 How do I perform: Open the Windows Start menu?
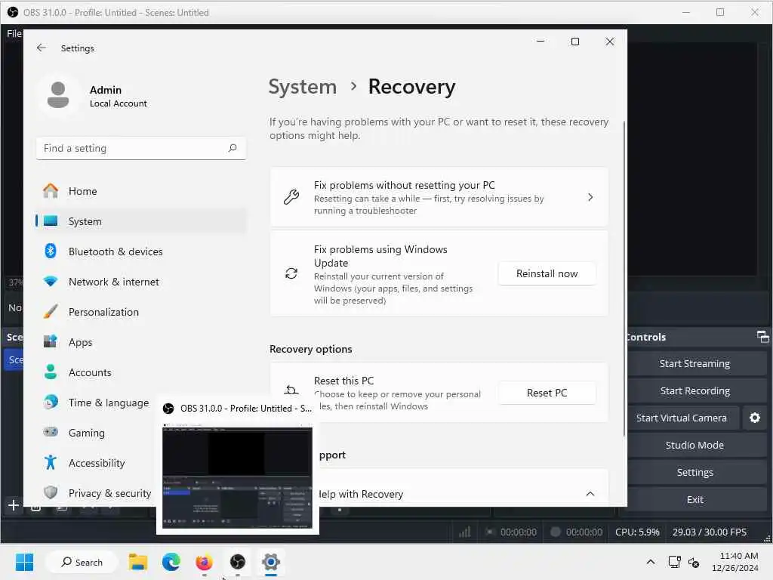[x=24, y=562]
